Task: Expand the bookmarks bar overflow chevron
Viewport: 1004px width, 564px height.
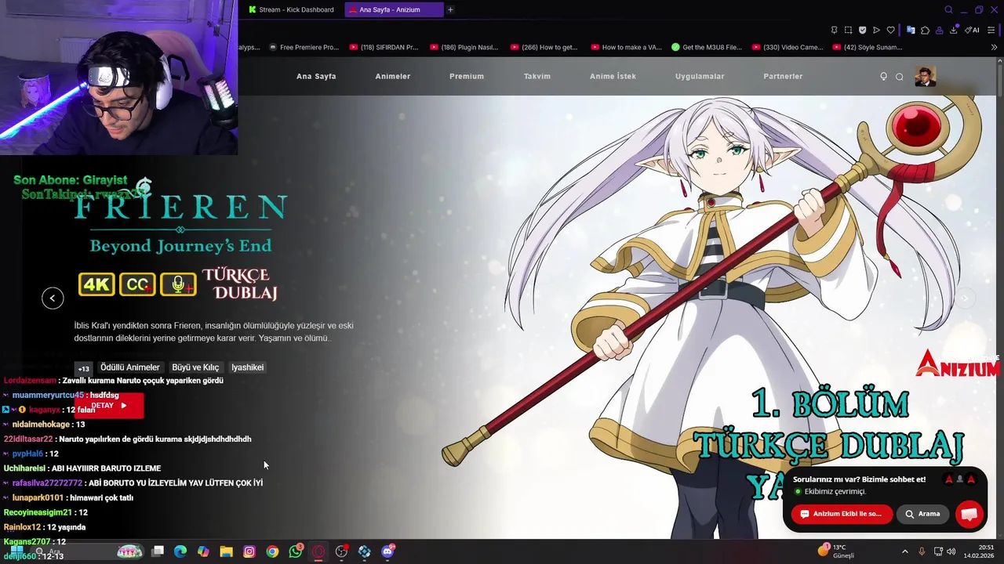Action: (994, 47)
